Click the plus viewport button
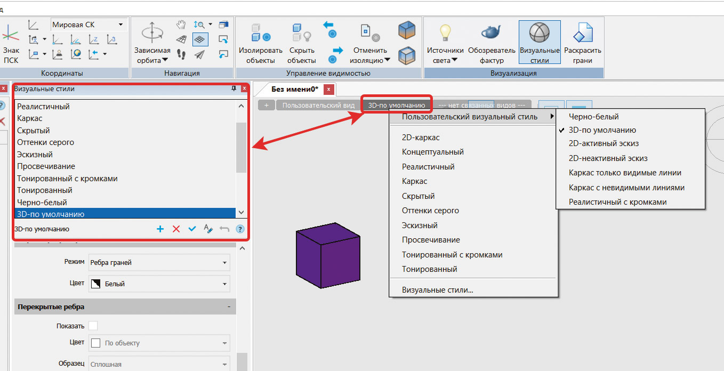This screenshot has width=724, height=371. (x=266, y=106)
